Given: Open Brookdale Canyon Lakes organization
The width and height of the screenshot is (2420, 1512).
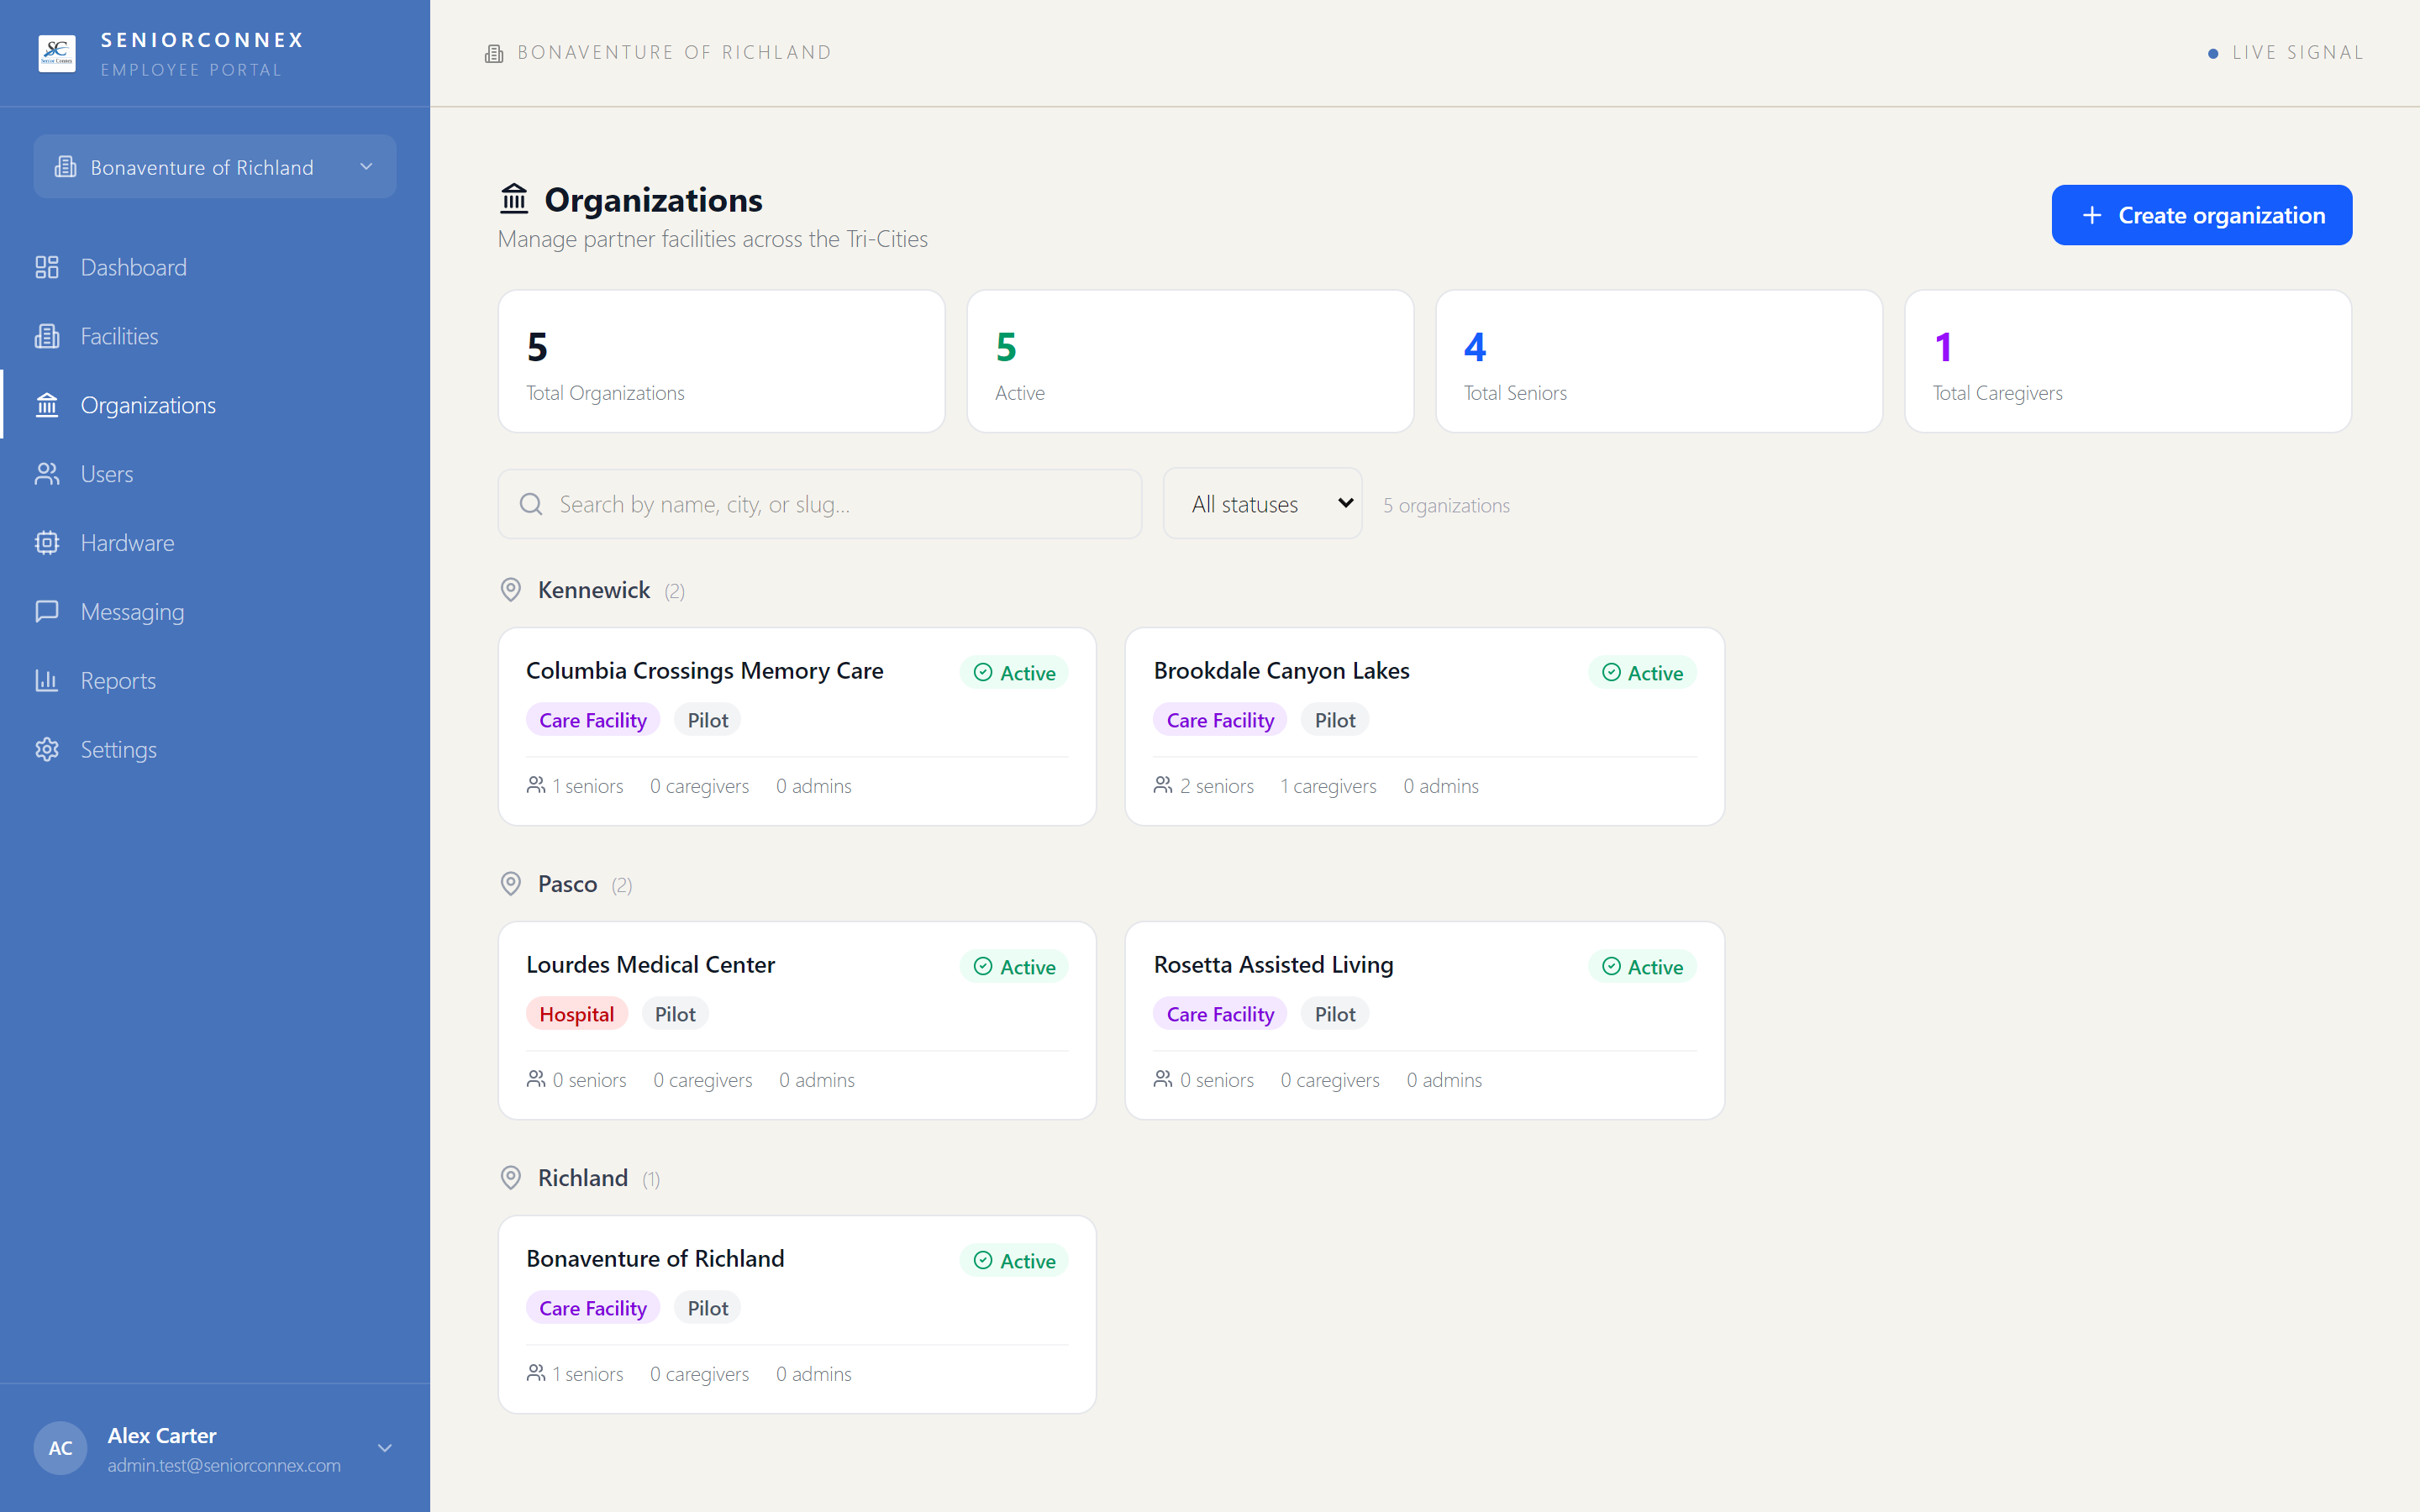Looking at the screenshot, I should (x=1424, y=727).
